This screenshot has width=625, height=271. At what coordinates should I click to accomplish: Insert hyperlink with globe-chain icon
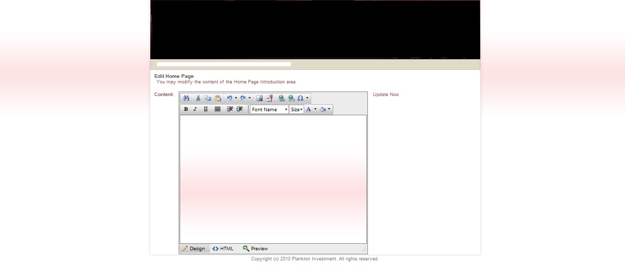pos(281,98)
